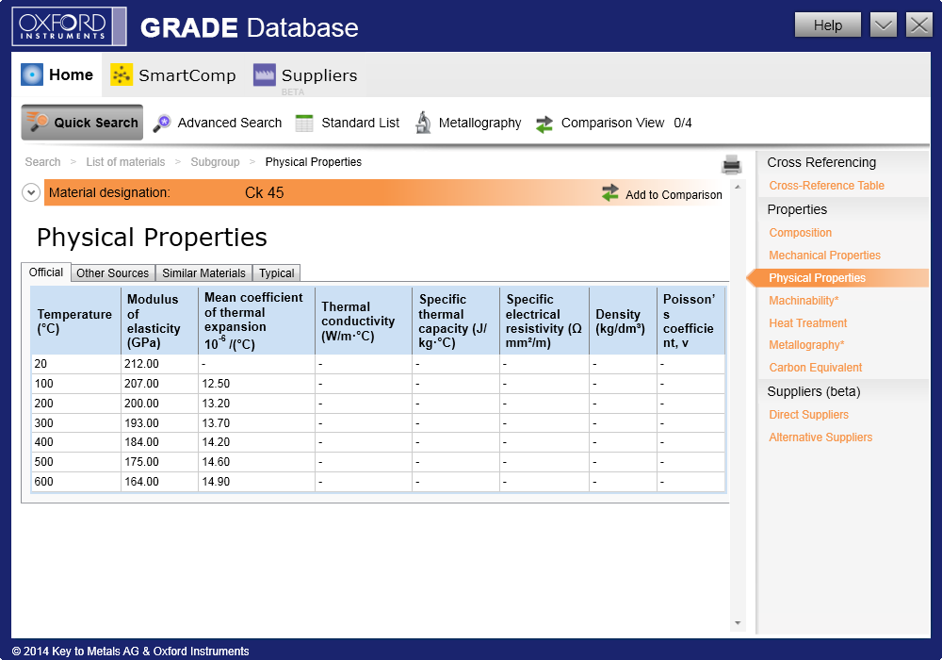Click the Specific electrical resistivity column header
Viewport: 942px width, 660px height.
(x=544, y=321)
